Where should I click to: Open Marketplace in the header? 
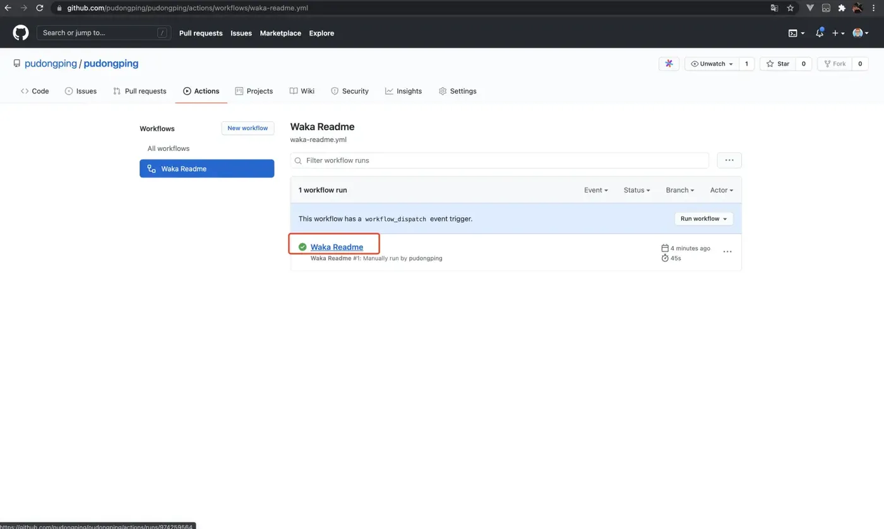280,33
